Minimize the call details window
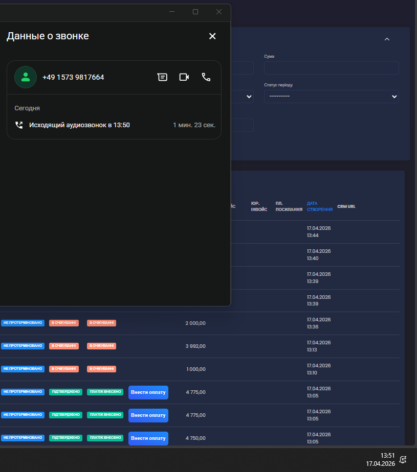Viewport: 417px width, 472px height. point(172,12)
